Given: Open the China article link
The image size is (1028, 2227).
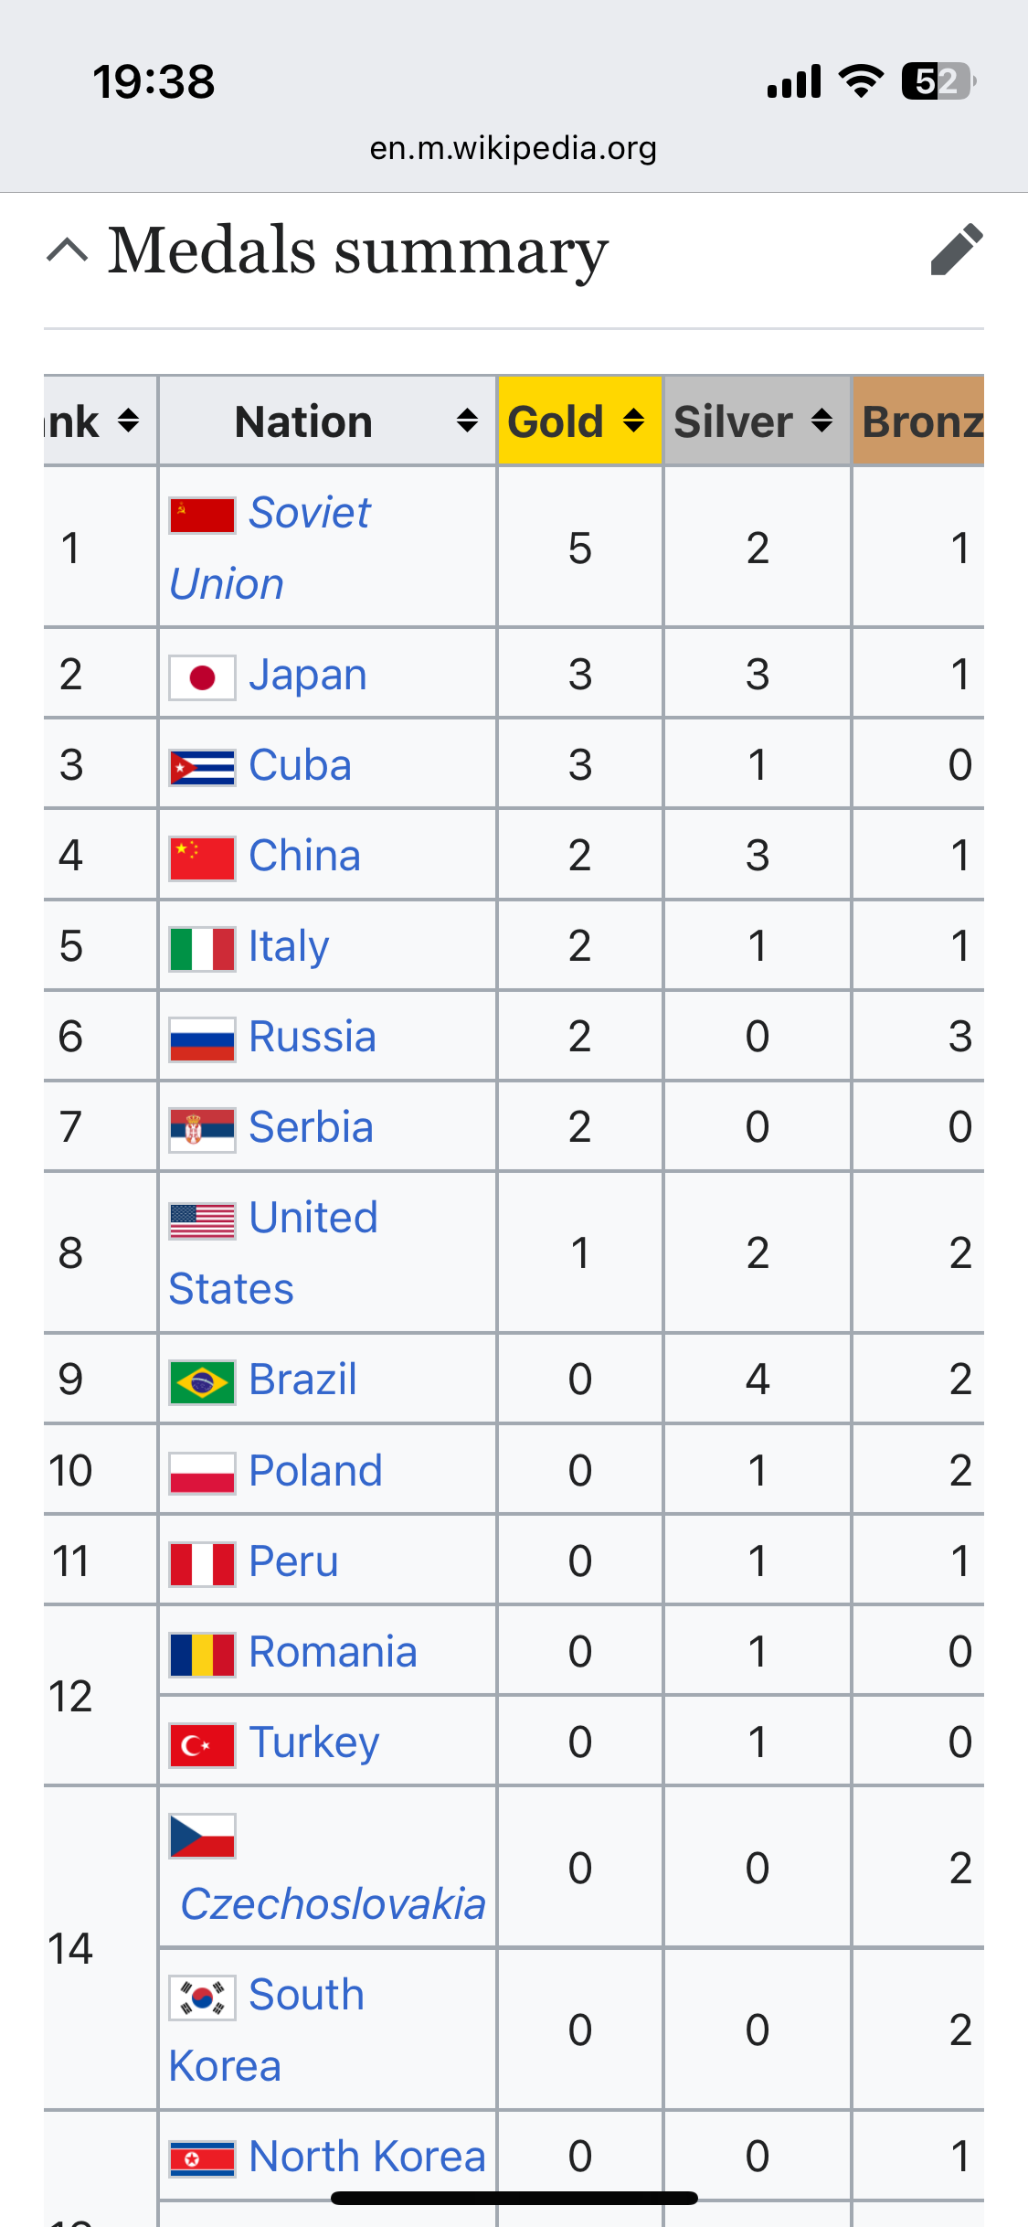Looking at the screenshot, I should point(304,856).
